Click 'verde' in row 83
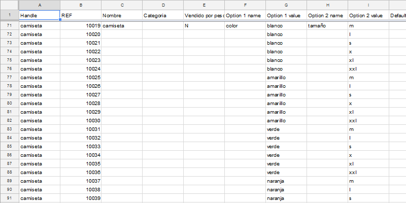The image size is (406, 203). coord(286,129)
